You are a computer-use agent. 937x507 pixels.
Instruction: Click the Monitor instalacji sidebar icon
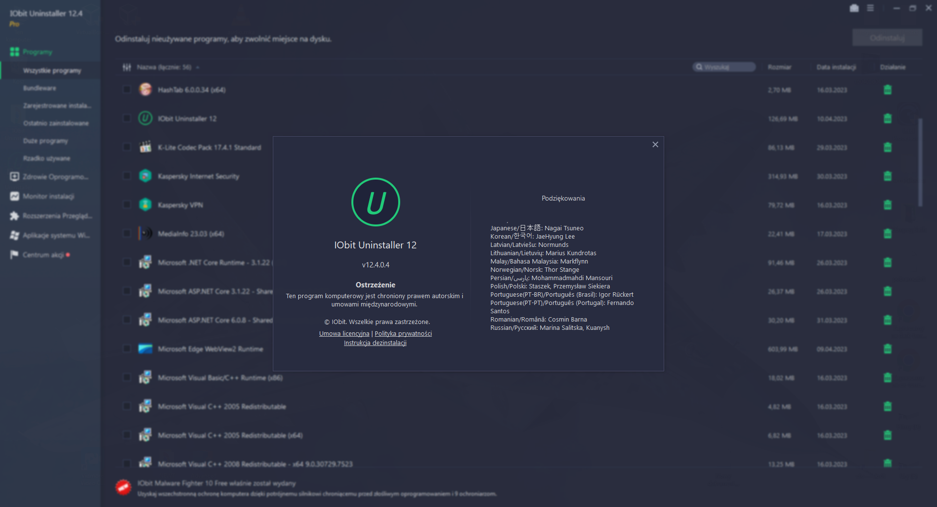pos(15,196)
